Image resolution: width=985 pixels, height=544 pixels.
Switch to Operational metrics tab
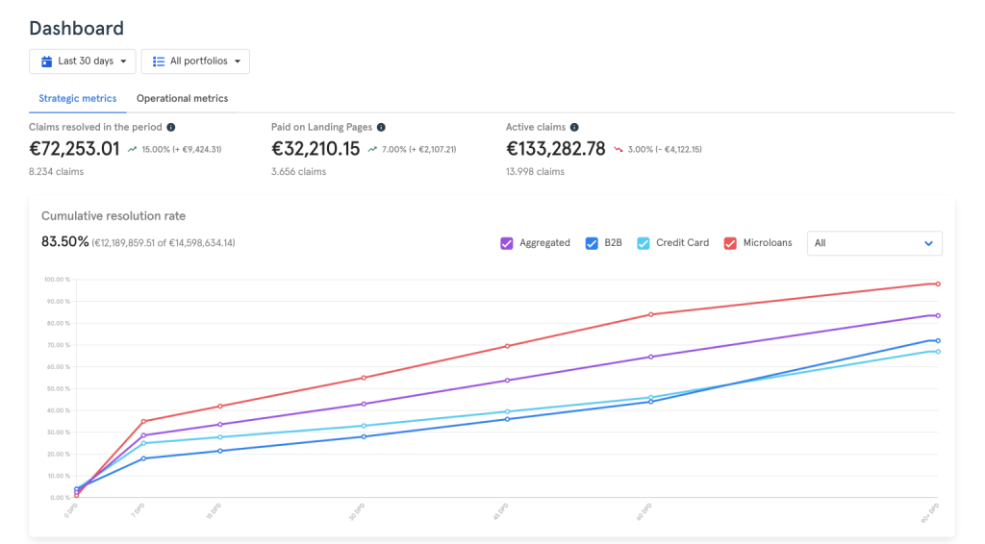(x=183, y=98)
